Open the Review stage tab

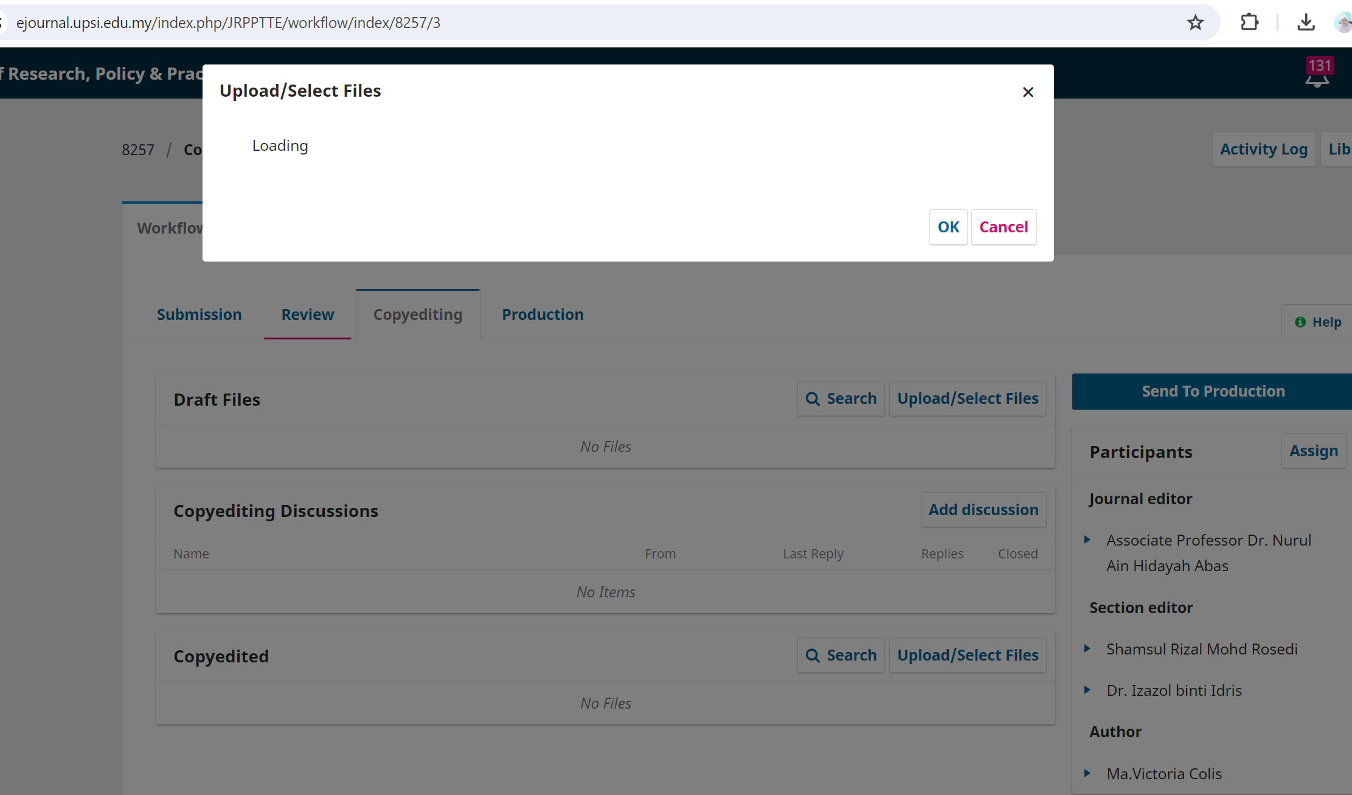pos(307,314)
